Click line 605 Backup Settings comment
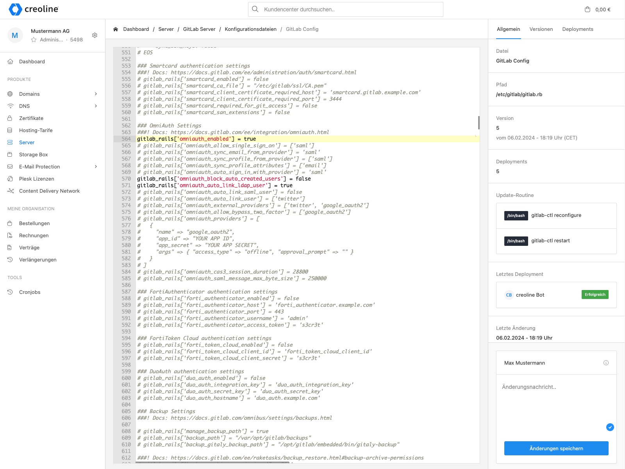 tap(166, 411)
